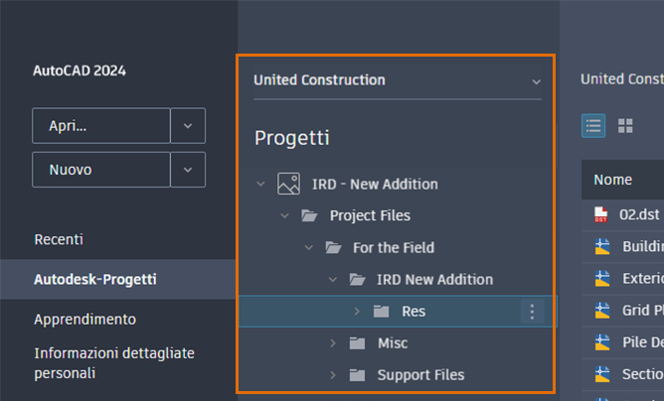664x401 pixels.
Task: Go to Apprendimento section
Action: (x=84, y=320)
